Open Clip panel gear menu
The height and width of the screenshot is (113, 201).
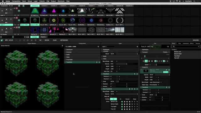click(168, 46)
